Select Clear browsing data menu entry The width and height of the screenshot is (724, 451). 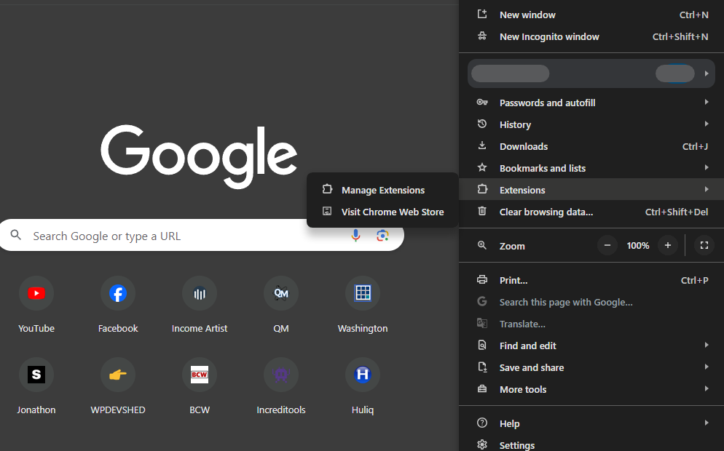[591, 212]
